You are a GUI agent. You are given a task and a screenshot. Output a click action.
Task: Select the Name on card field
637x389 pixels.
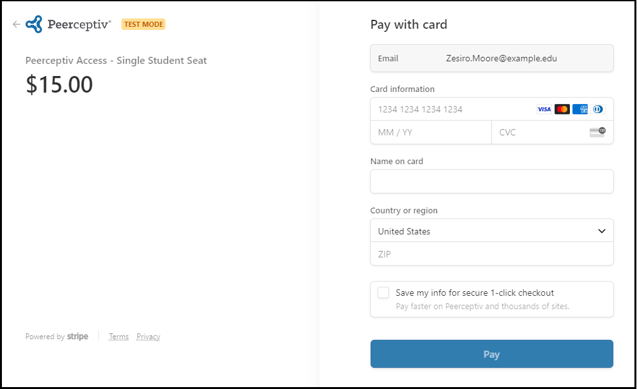491,181
